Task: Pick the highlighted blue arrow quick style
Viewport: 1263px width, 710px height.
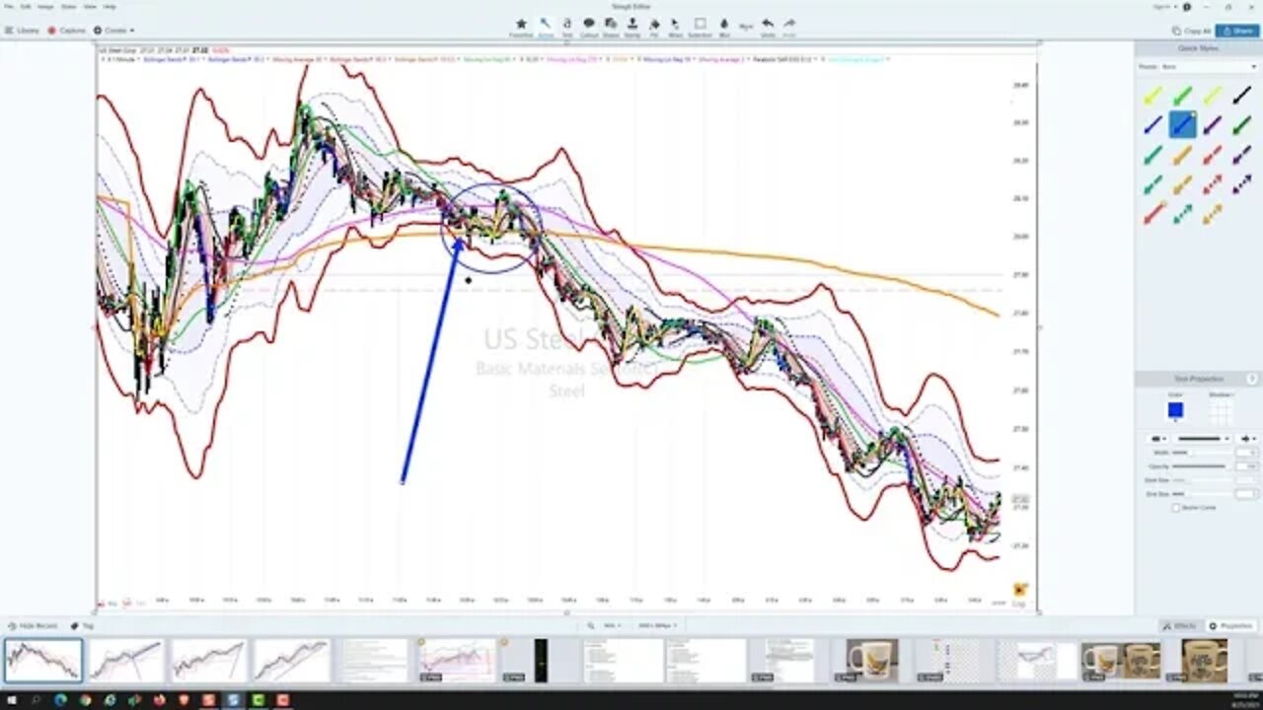Action: pos(1182,124)
